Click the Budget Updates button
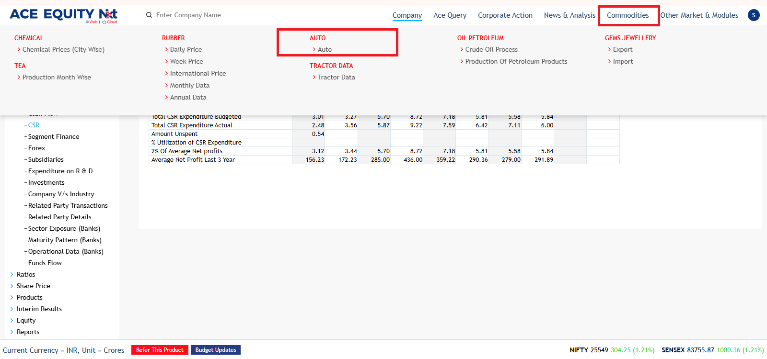The image size is (767, 359). (216, 350)
